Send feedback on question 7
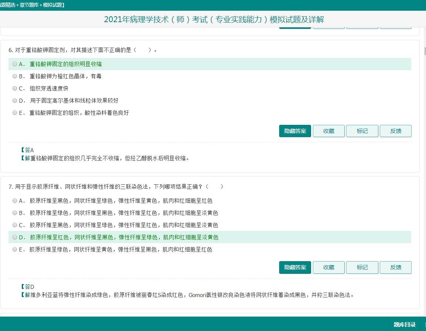Screen dimensions: 426x331 pos(395,267)
